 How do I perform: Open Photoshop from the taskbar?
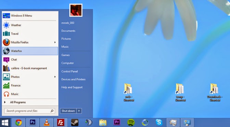click(33, 122)
